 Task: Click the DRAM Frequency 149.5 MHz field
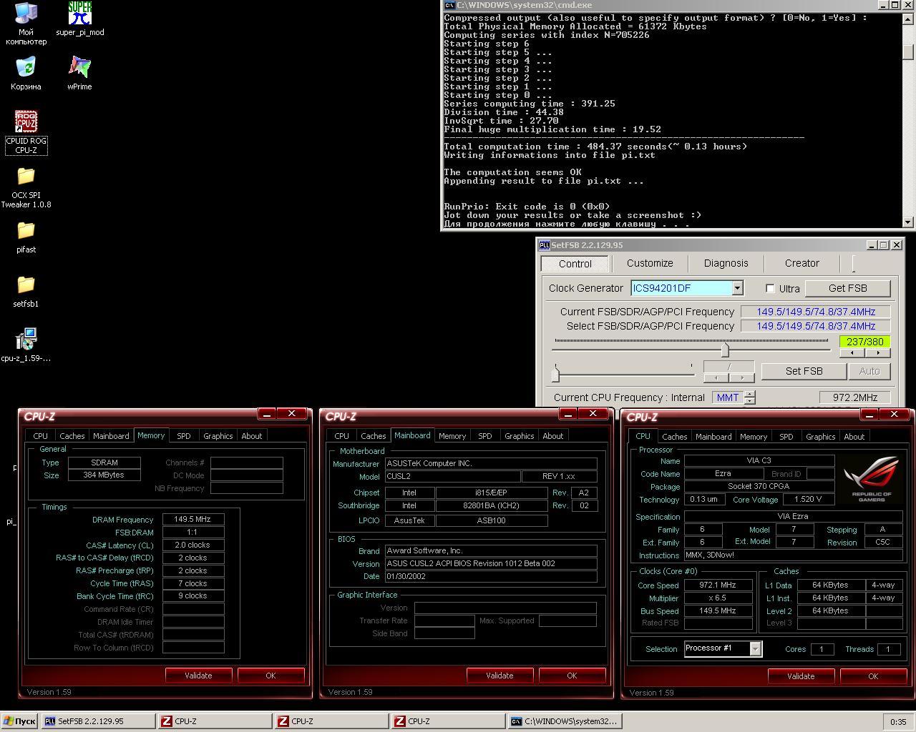tap(193, 519)
